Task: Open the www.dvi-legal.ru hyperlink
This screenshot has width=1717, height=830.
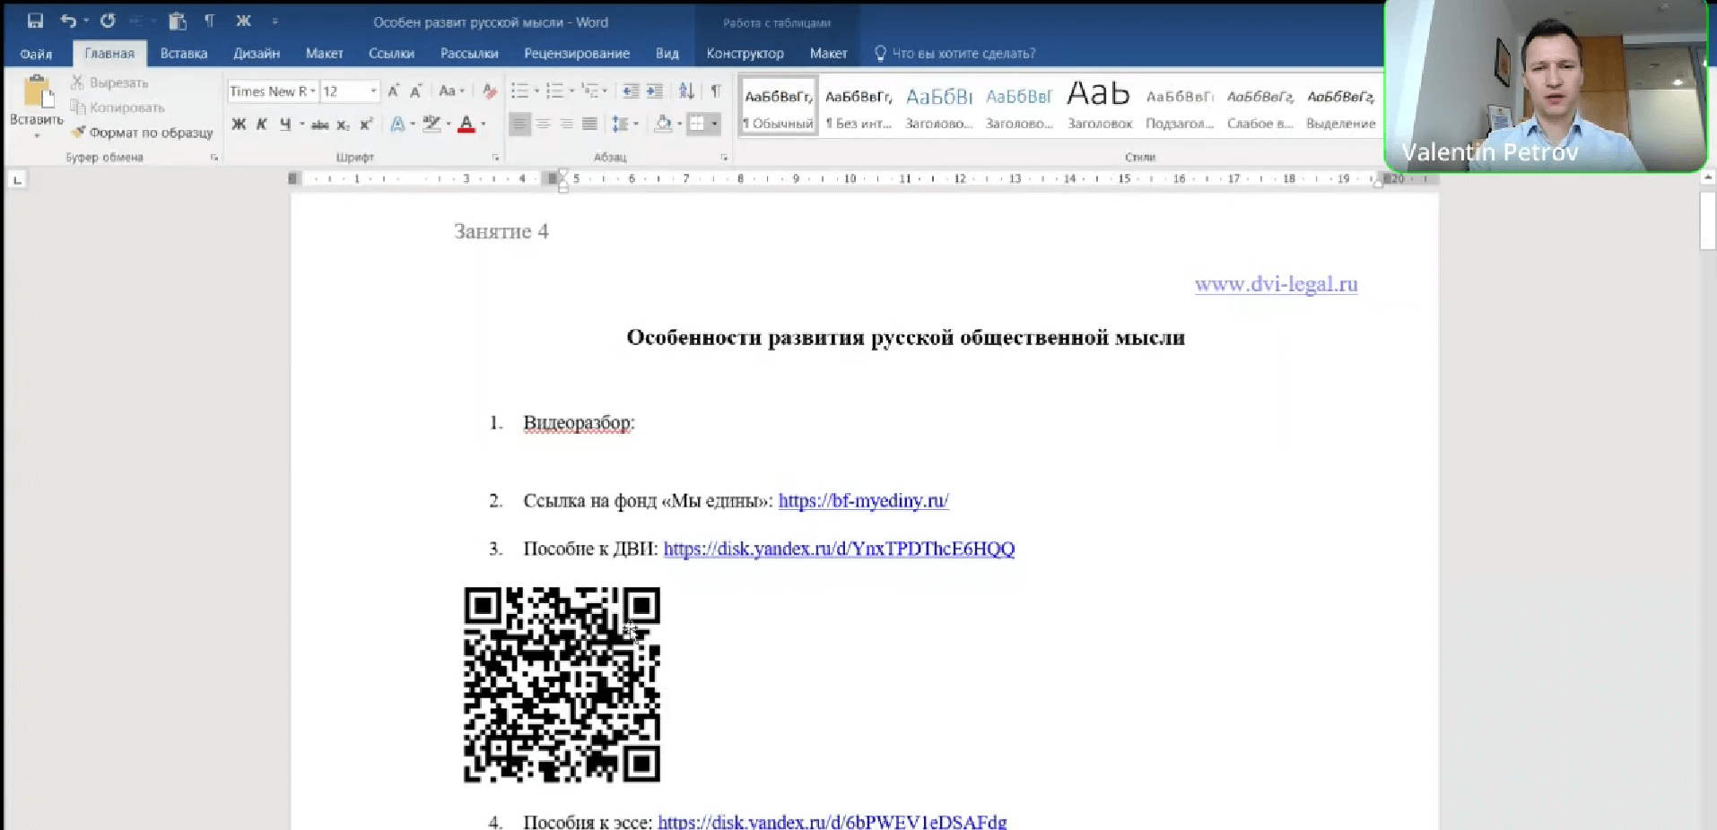Action: click(x=1276, y=284)
